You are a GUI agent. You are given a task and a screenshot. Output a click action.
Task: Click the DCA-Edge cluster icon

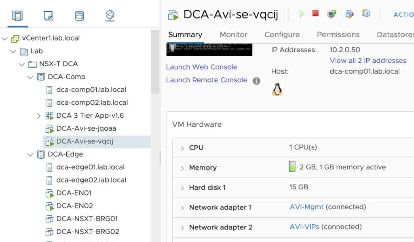tap(41, 155)
